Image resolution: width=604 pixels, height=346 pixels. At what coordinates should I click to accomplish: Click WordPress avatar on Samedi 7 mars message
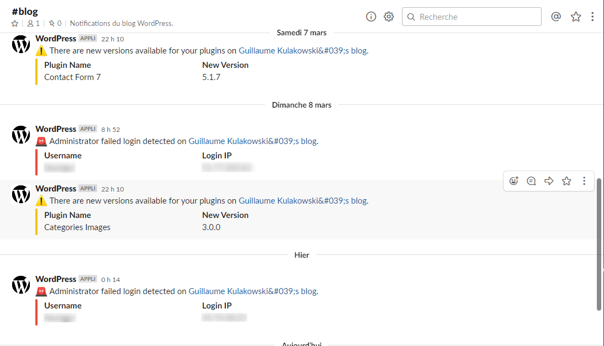(21, 45)
